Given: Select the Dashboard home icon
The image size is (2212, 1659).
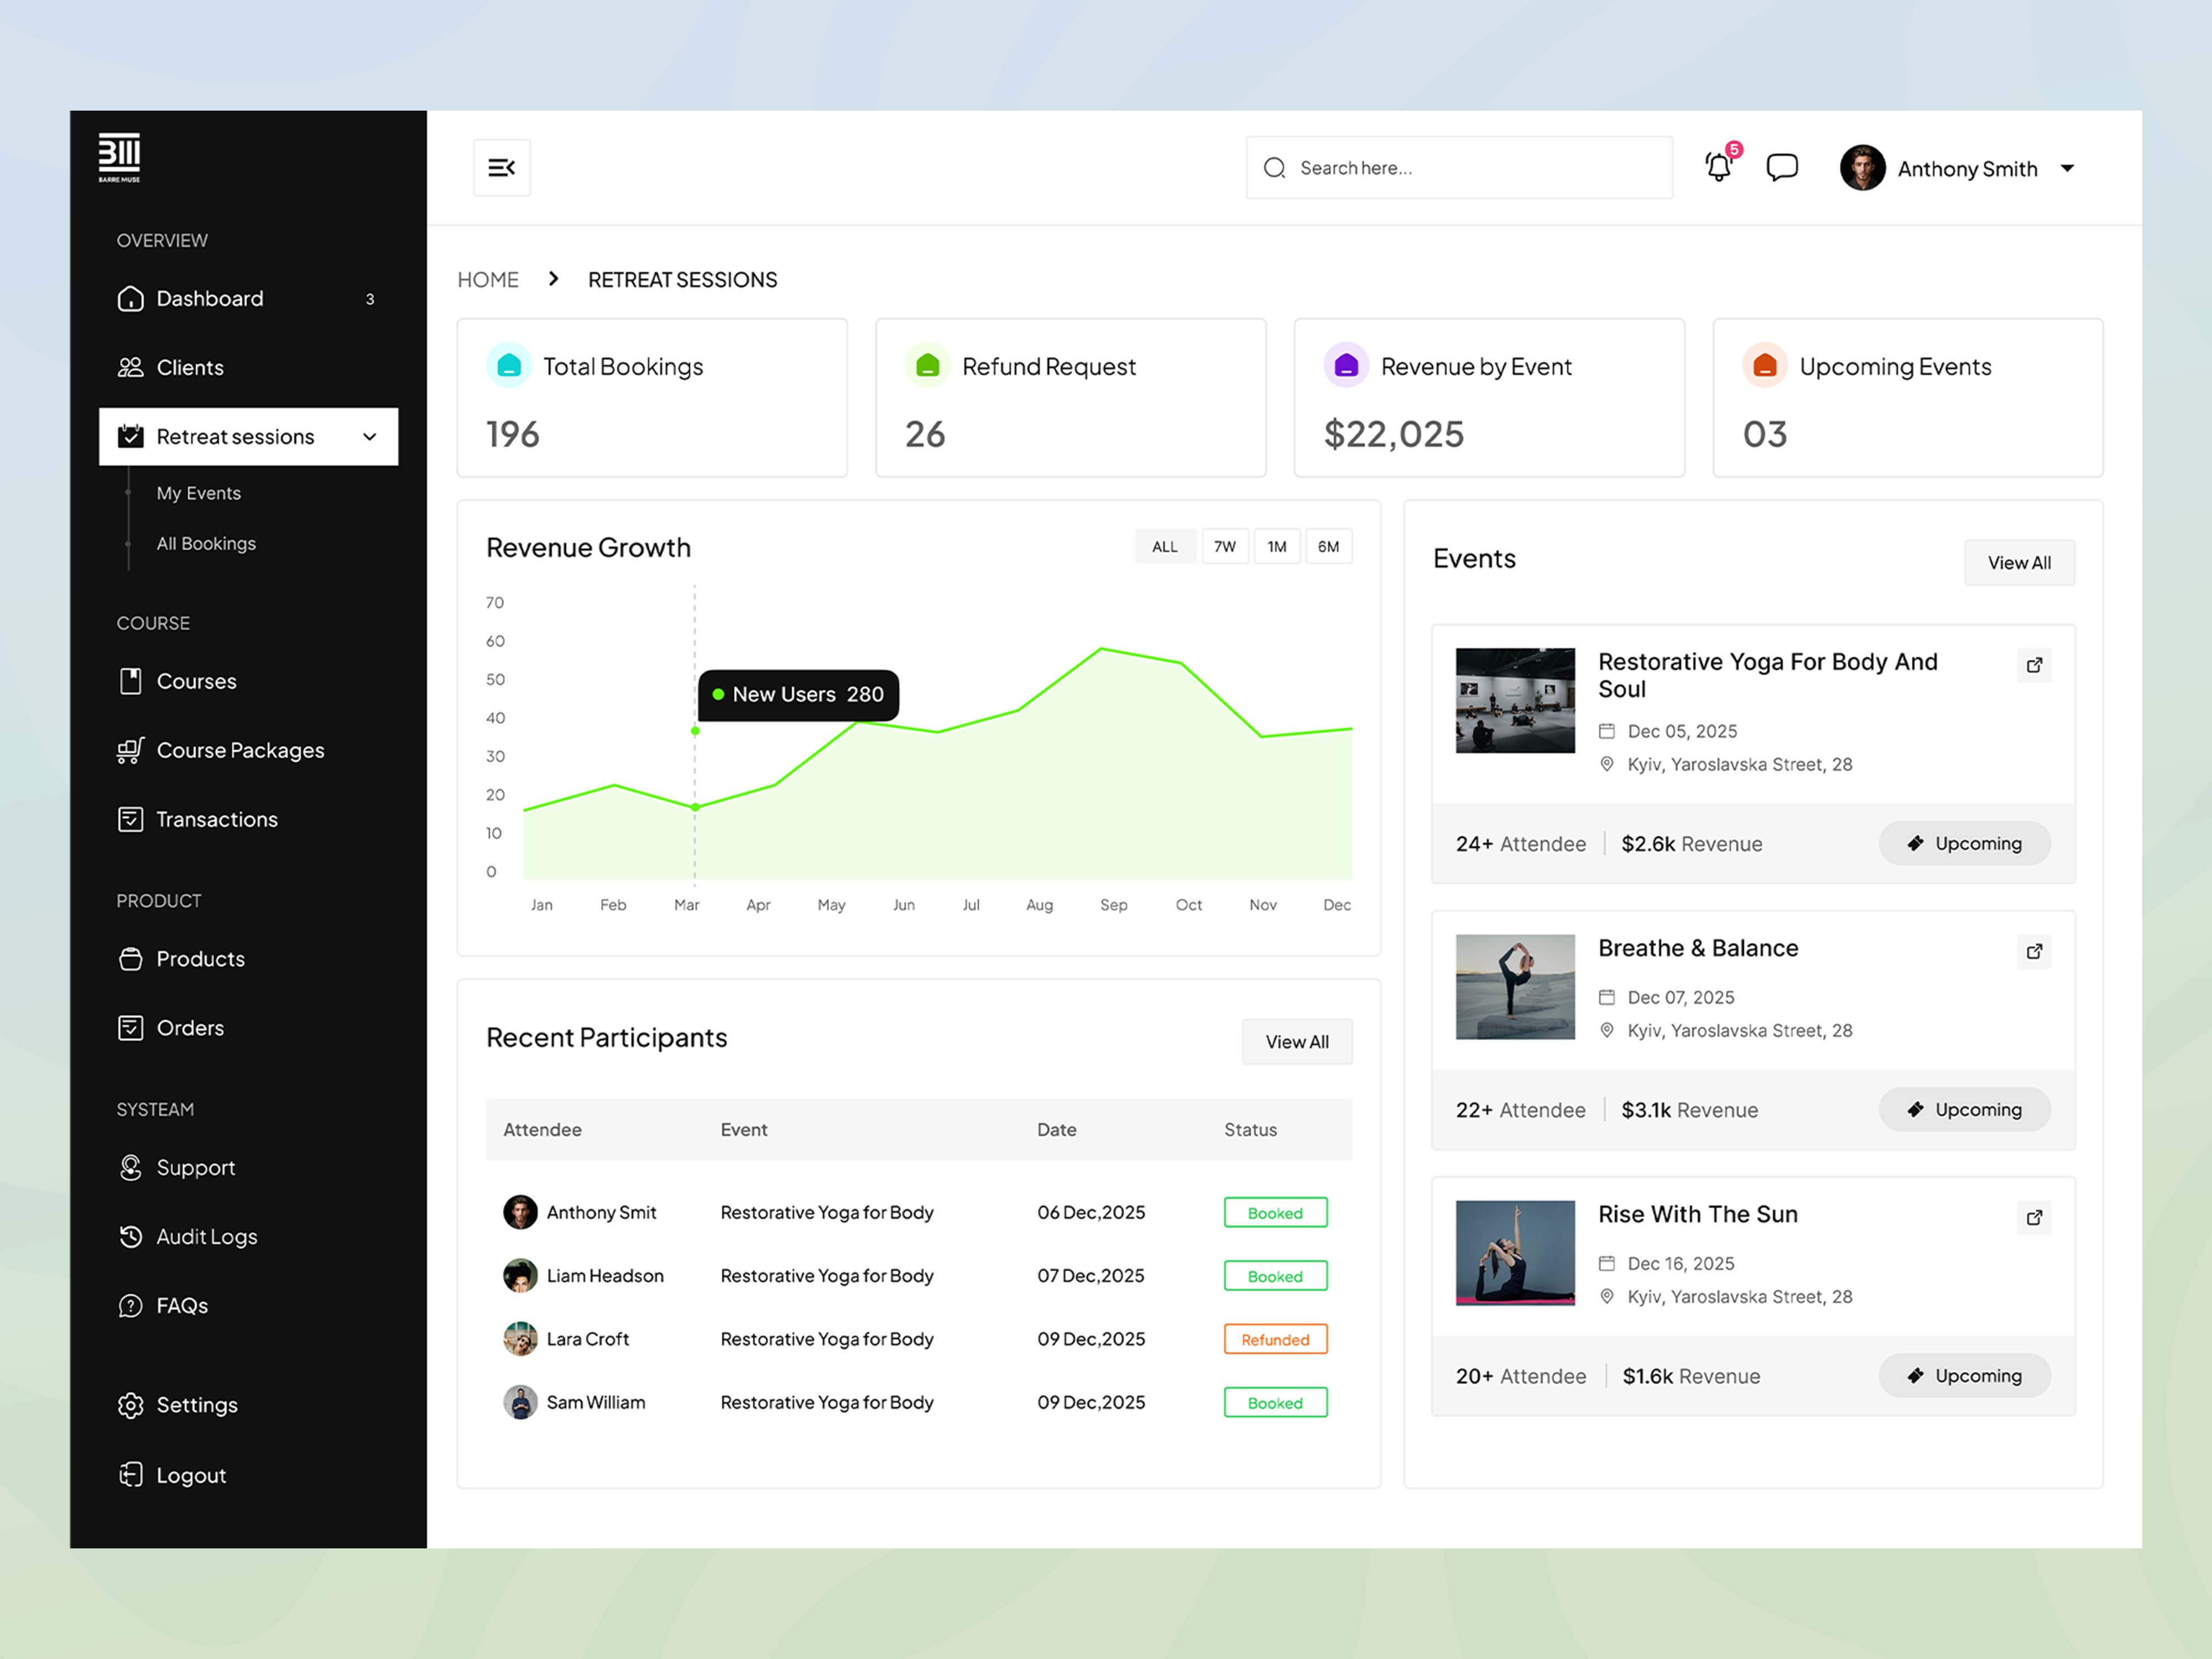Looking at the screenshot, I should pyautogui.click(x=131, y=298).
